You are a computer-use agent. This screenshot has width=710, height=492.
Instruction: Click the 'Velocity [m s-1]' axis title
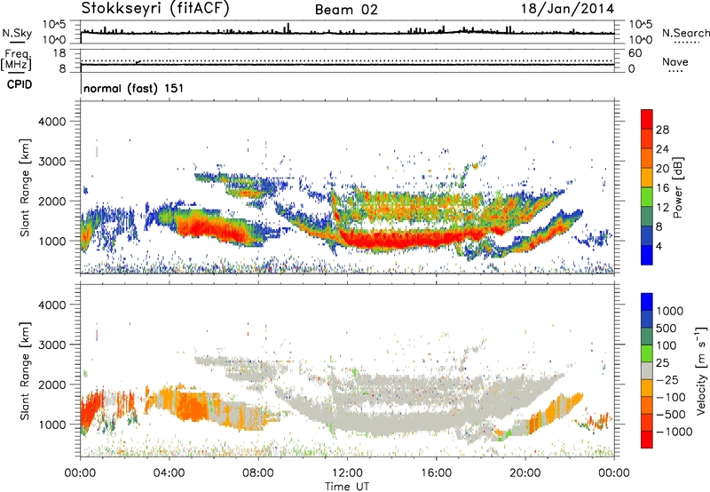701,370
